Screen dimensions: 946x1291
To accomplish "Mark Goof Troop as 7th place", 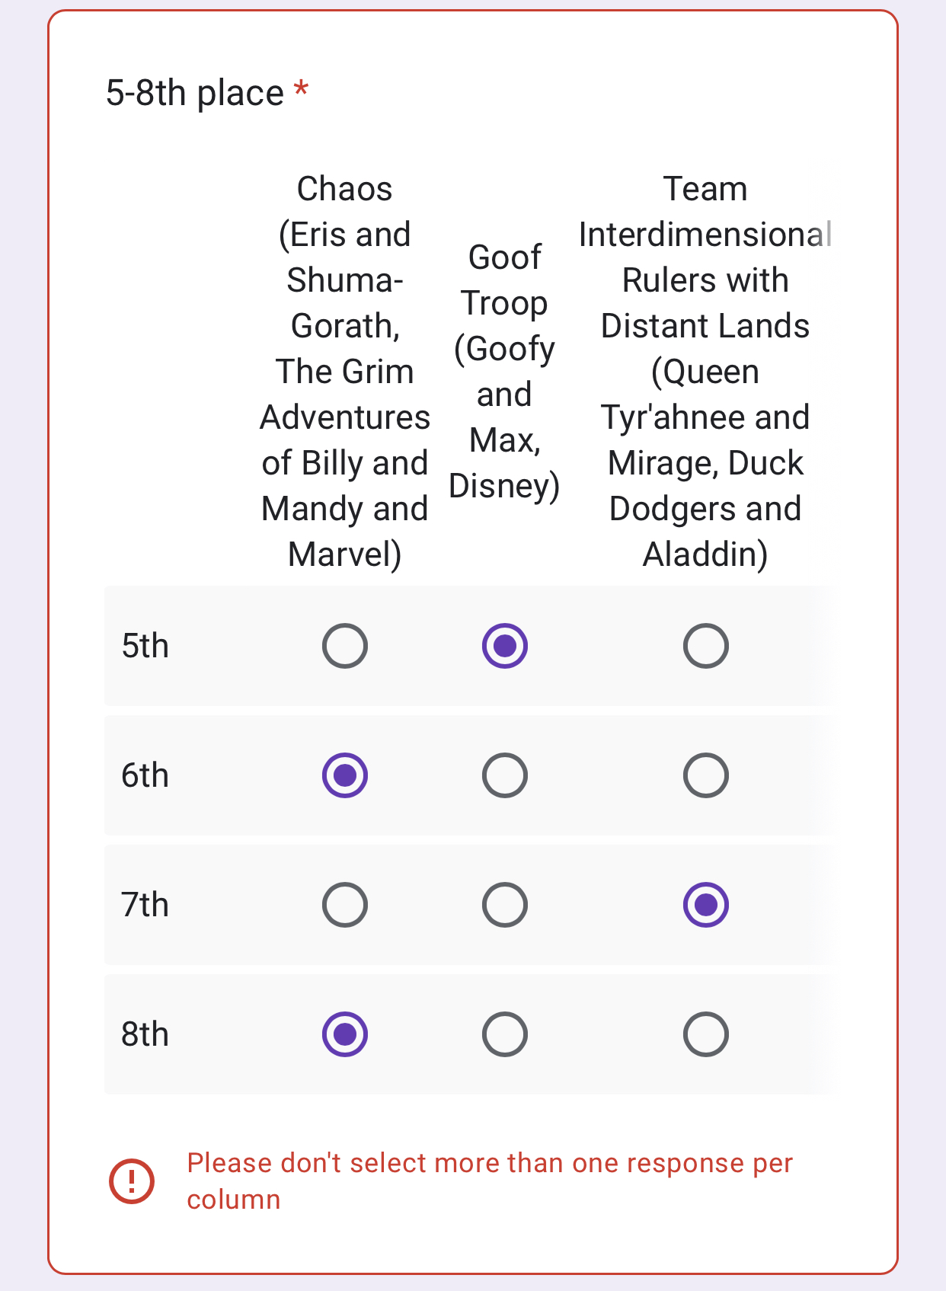I will coord(505,905).
